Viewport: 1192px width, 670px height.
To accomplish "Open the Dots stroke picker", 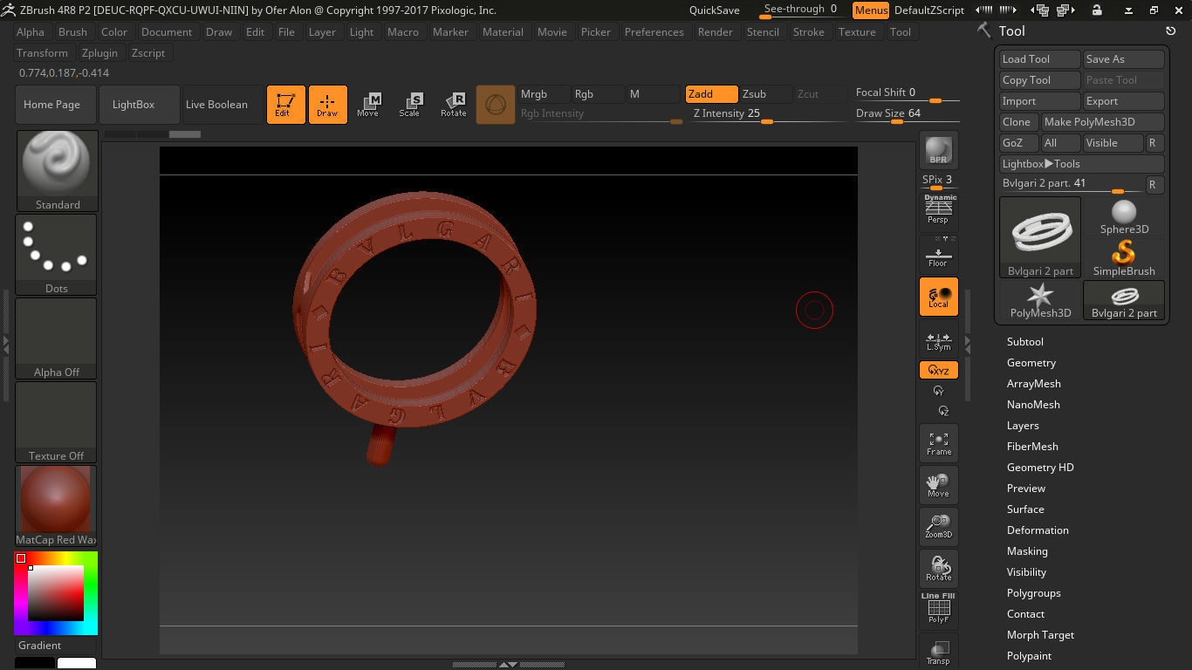I will [57, 255].
